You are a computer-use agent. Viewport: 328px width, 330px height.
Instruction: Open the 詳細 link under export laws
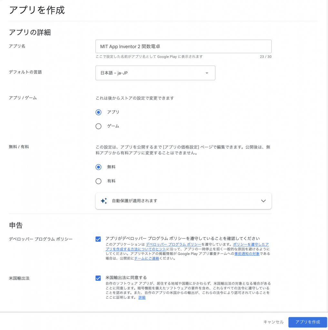142,298
